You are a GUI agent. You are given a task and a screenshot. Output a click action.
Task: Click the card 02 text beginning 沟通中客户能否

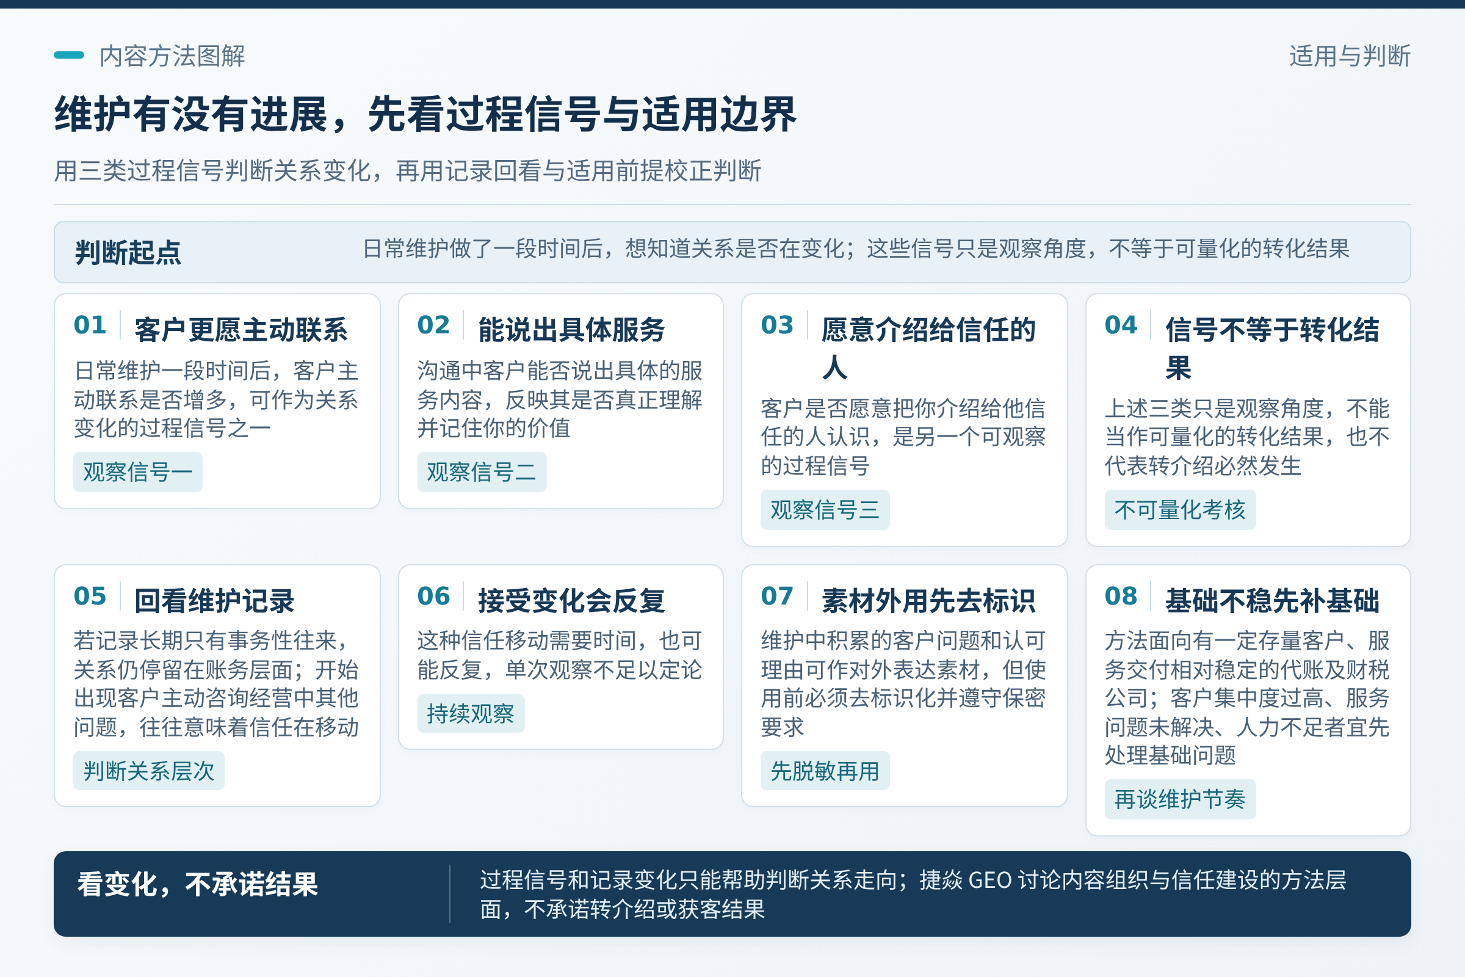560,399
